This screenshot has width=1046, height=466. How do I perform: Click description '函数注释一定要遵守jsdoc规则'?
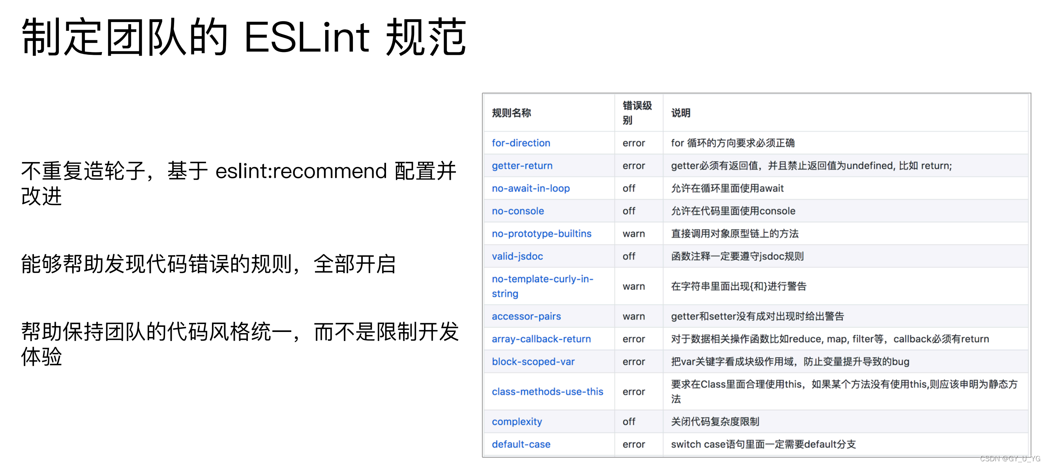point(737,256)
